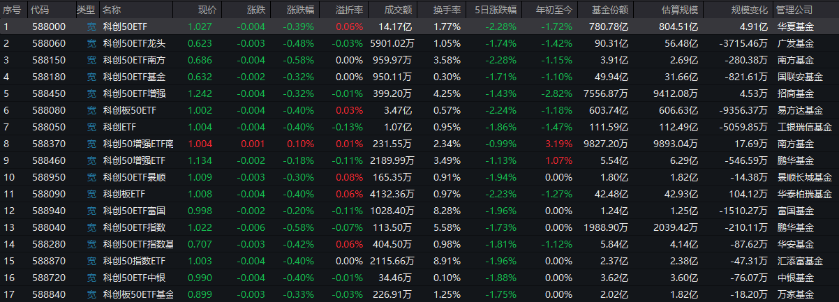Click turnover rate 8.91%

pos(447,261)
